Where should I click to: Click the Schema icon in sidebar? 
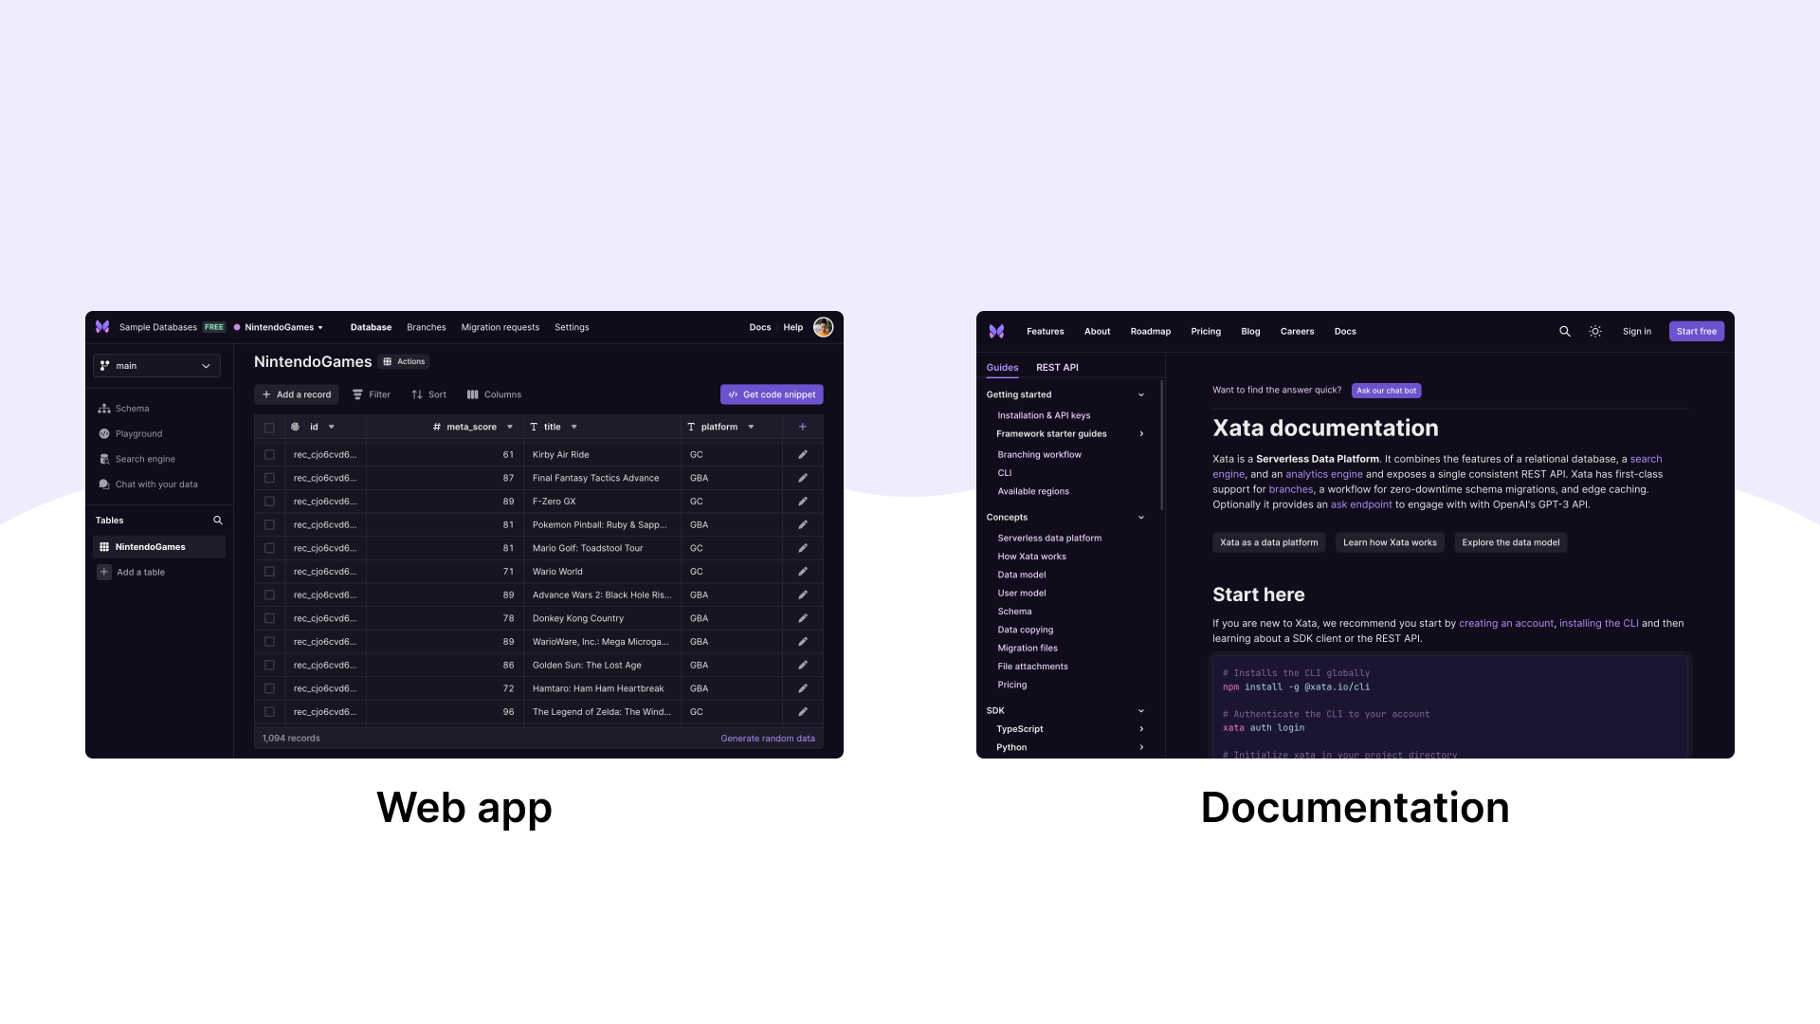click(105, 409)
